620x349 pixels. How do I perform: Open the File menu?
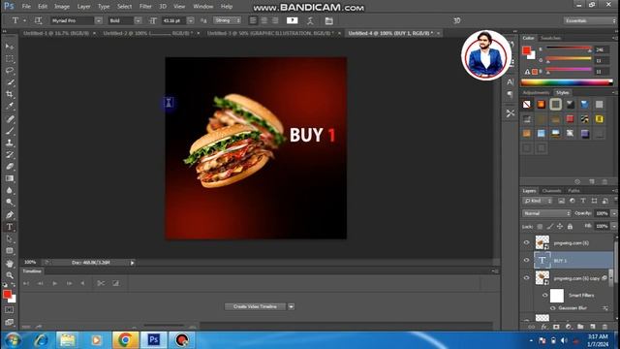click(26, 7)
